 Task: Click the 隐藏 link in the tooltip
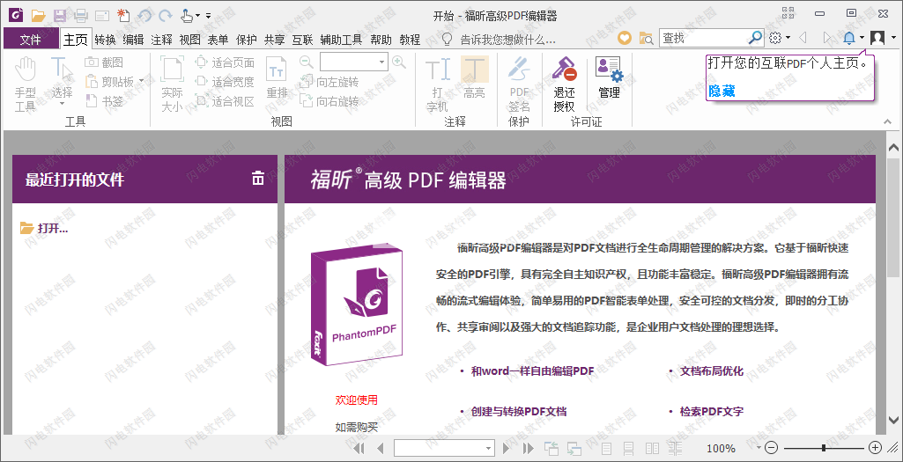722,91
